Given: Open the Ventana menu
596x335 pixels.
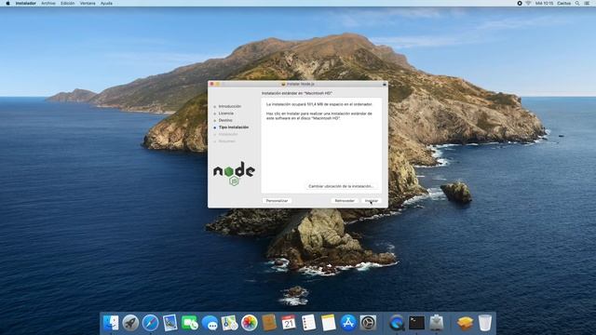Looking at the screenshot, I should pos(88,3).
